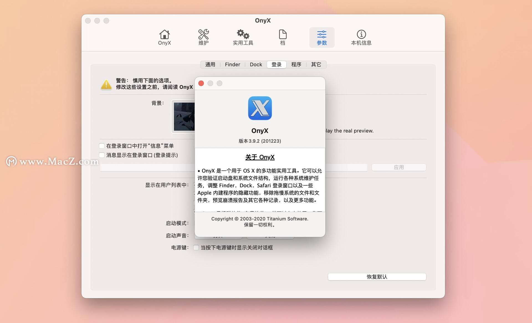
Task: Select the 登录 tab
Action: [276, 65]
